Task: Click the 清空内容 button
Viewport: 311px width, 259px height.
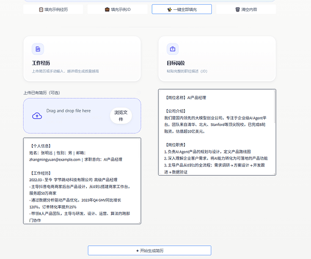Action: coord(246,9)
